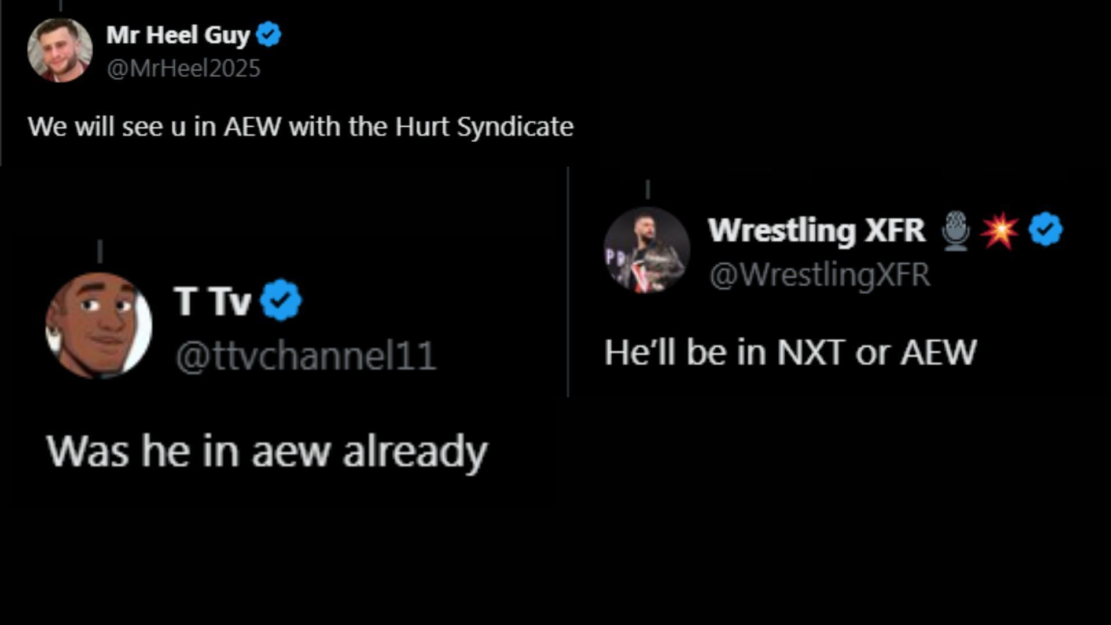Select the "Was he in aew already" tweet
This screenshot has height=625, width=1111.
click(267, 451)
